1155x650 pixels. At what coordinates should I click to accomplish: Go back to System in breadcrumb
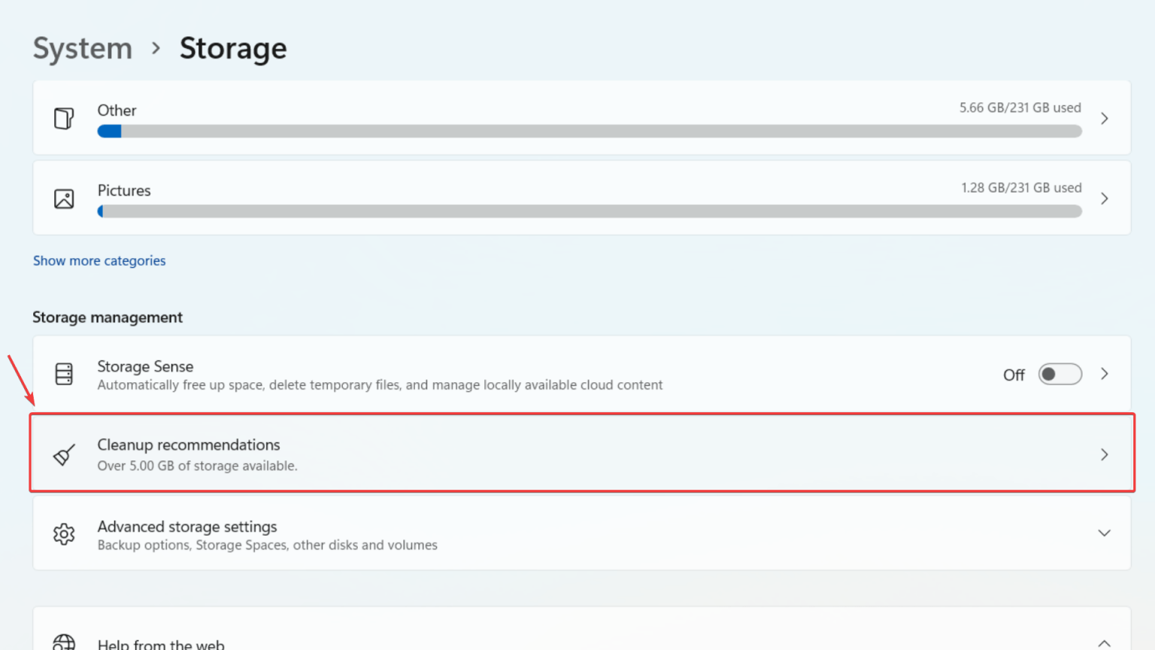click(x=83, y=49)
